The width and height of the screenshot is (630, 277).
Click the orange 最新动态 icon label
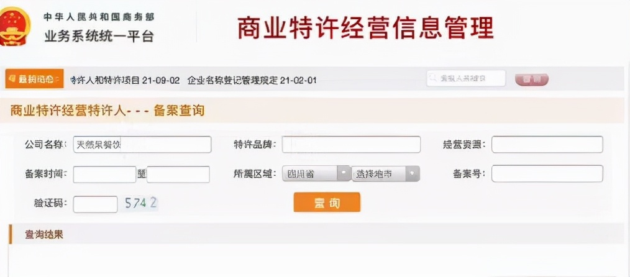tap(34, 79)
